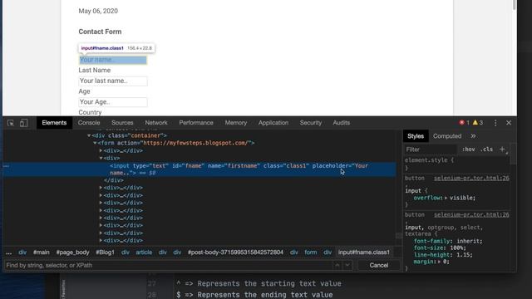Click the element.style rule block
The image size is (532, 299).
pyautogui.click(x=456, y=164)
